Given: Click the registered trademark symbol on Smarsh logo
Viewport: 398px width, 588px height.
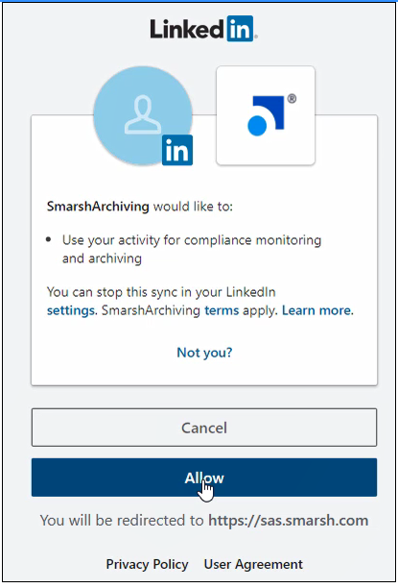Looking at the screenshot, I should pos(292,99).
